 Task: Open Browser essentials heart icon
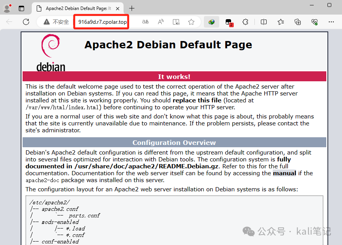(314, 22)
